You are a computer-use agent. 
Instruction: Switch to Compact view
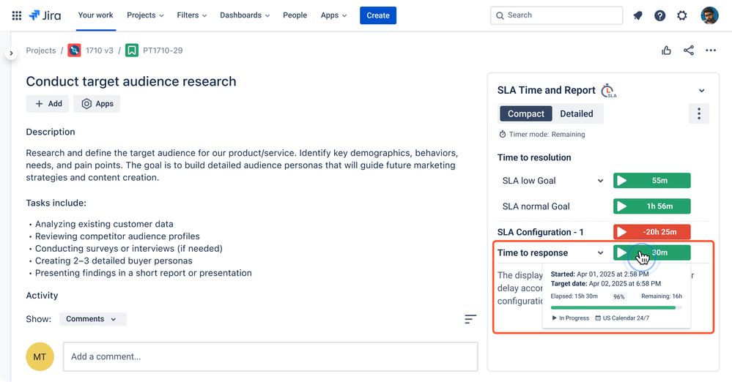click(x=526, y=114)
